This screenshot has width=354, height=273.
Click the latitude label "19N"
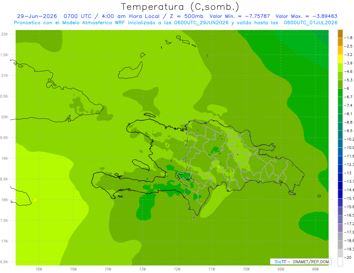coord(5,158)
